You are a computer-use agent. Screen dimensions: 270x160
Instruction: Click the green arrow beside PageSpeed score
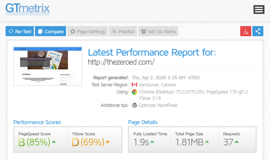point(54,142)
